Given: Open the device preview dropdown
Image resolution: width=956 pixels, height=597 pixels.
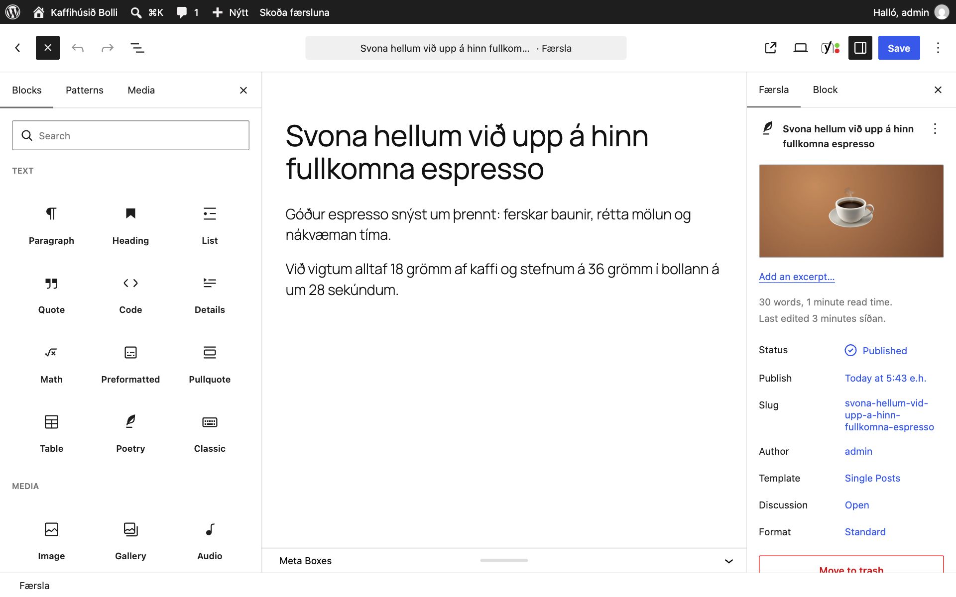Looking at the screenshot, I should (x=801, y=48).
